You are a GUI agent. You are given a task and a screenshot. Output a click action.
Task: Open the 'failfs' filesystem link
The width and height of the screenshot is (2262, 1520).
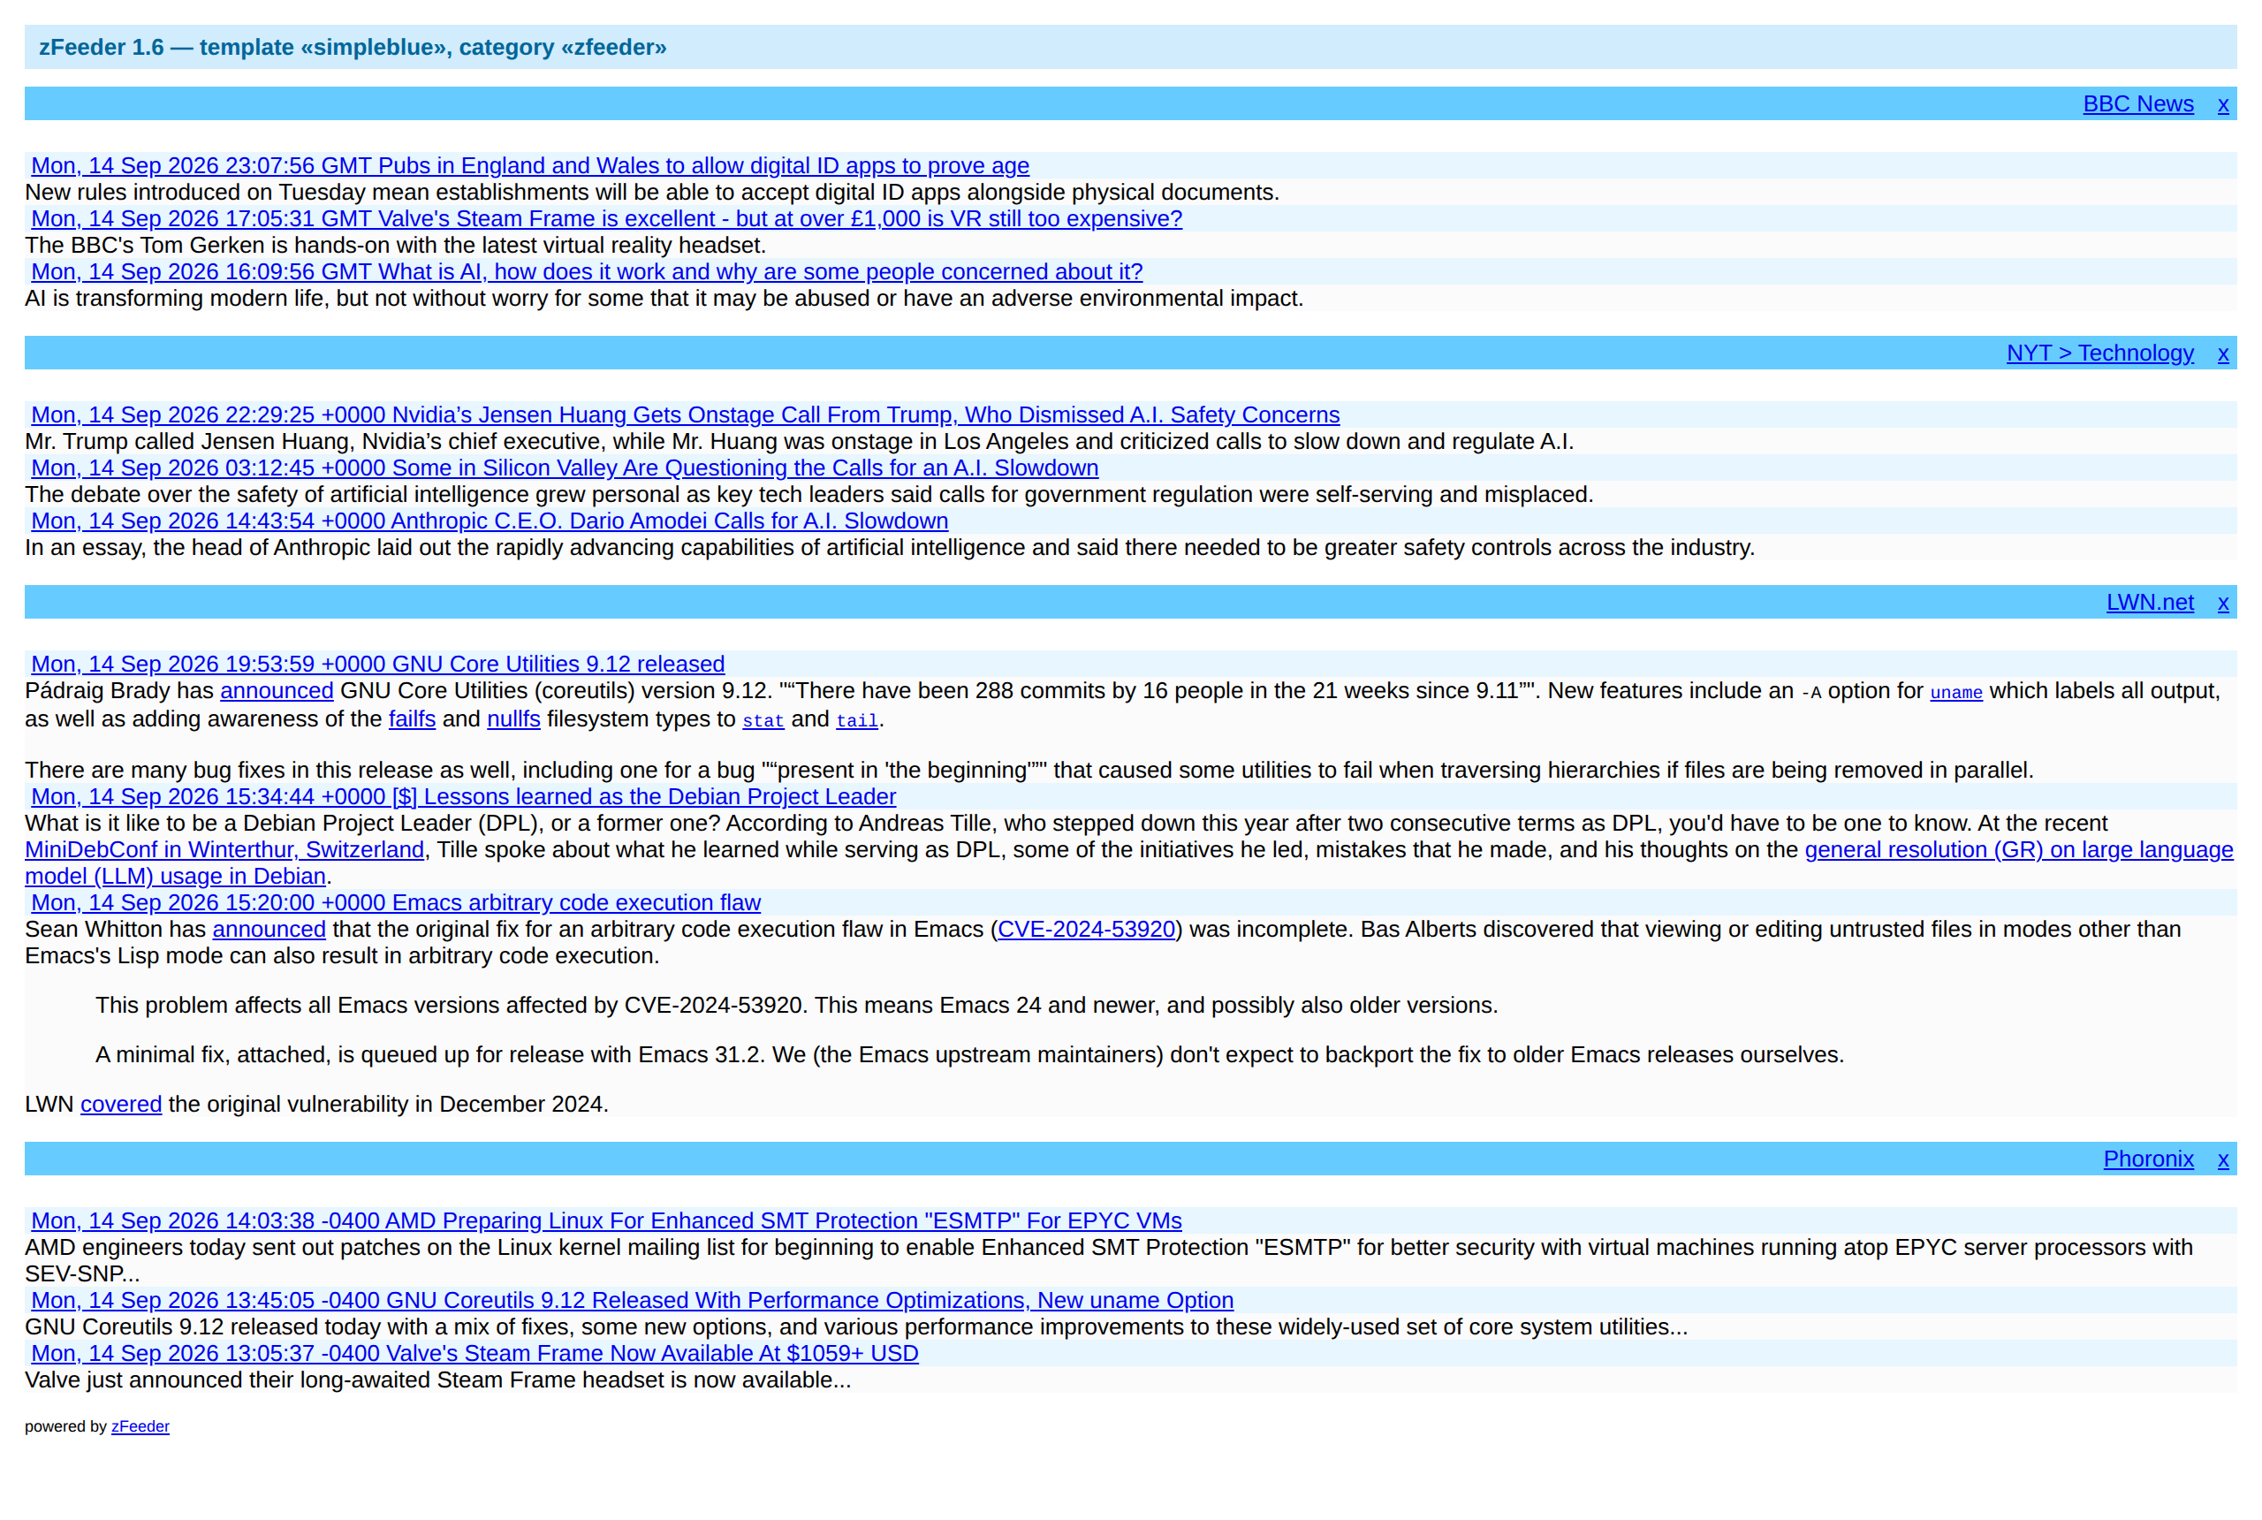(x=412, y=719)
